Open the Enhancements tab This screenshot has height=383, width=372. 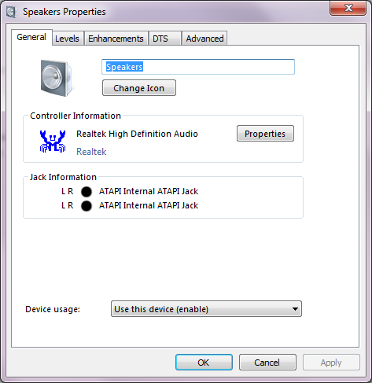tap(116, 39)
